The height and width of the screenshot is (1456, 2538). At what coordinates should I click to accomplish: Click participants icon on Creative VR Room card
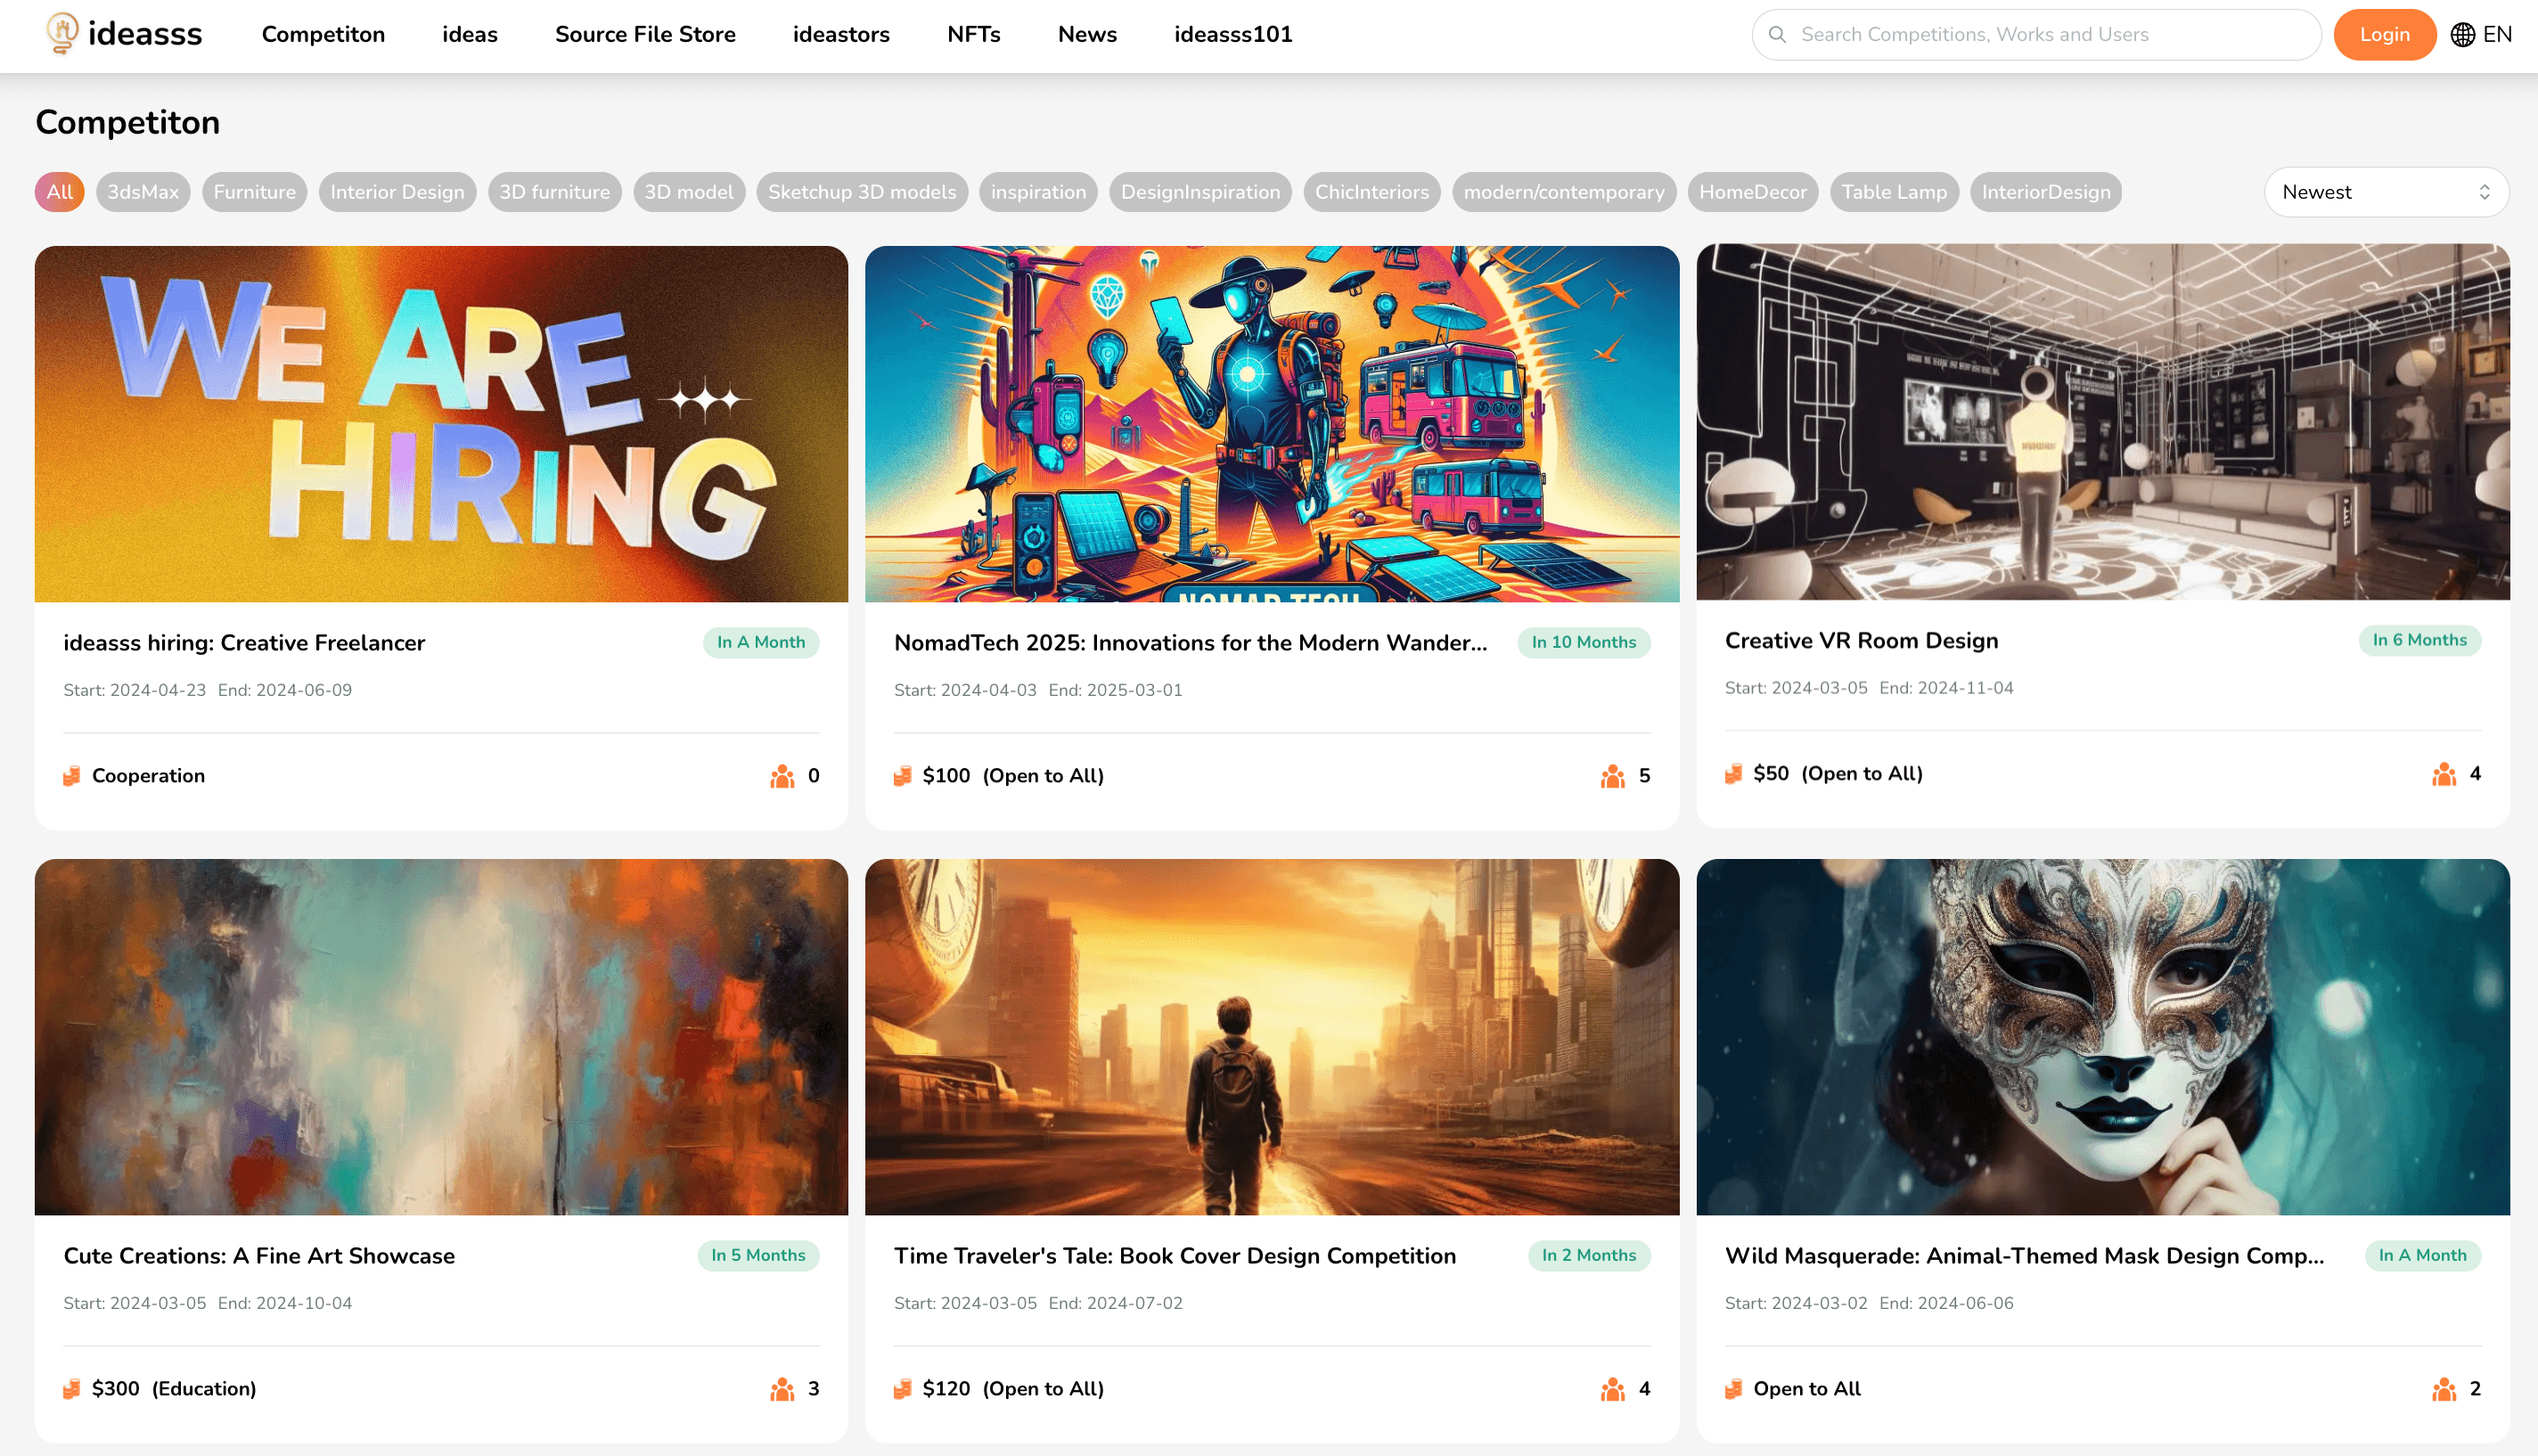pyautogui.click(x=2443, y=774)
